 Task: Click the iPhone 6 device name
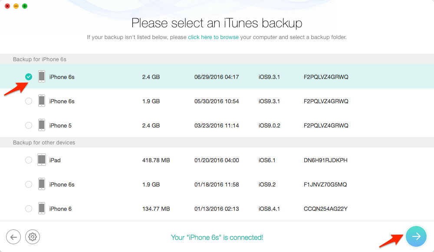60,209
